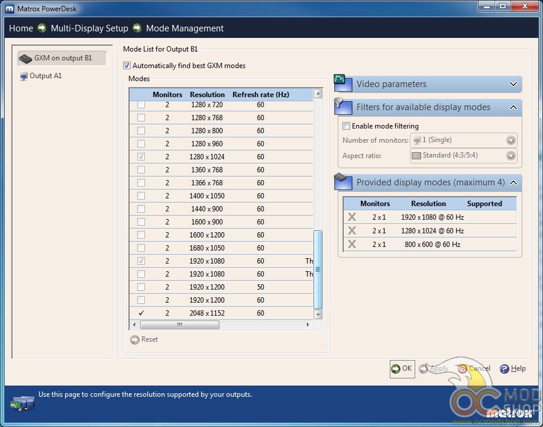543x427 pixels.
Task: Click green arrow icon after Home
Action: tap(42, 28)
